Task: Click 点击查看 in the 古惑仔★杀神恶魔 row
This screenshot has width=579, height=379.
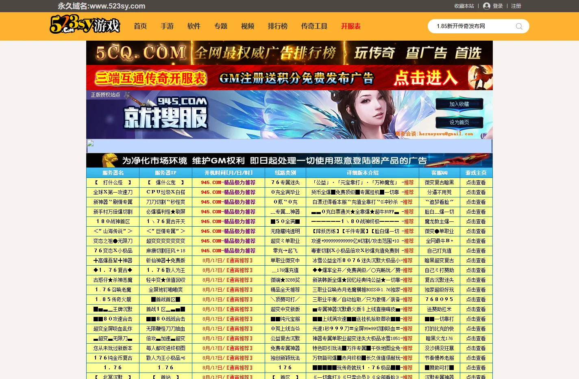Action: [476, 280]
